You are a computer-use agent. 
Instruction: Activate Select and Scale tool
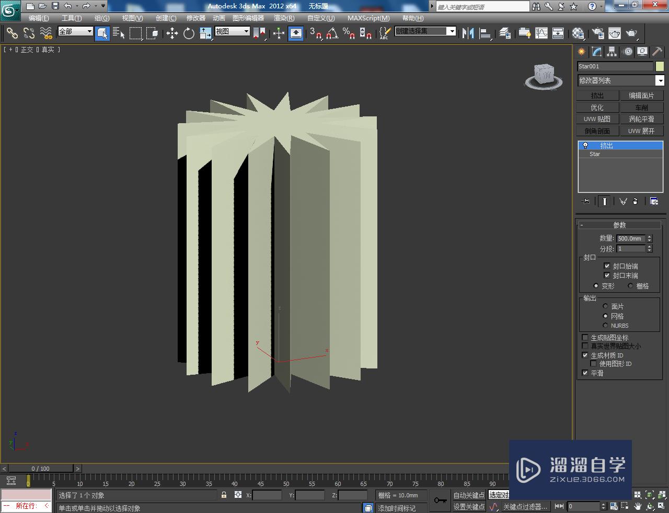(x=205, y=33)
